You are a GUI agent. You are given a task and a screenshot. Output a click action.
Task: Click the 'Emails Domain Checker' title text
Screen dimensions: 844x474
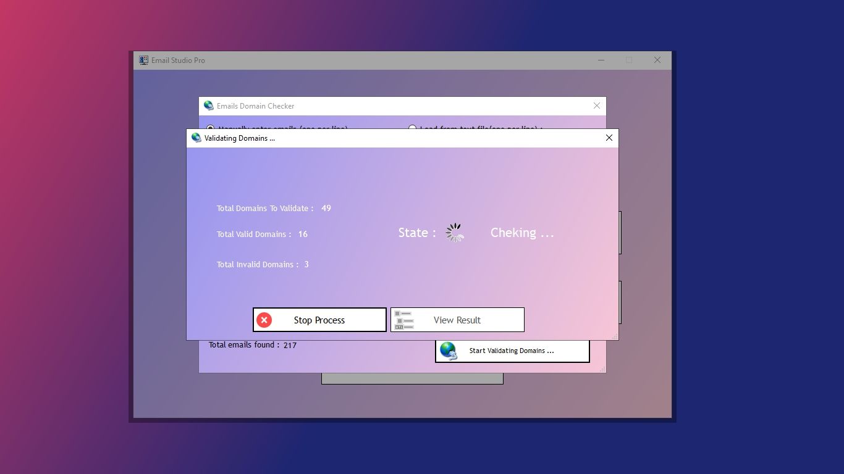(x=256, y=106)
